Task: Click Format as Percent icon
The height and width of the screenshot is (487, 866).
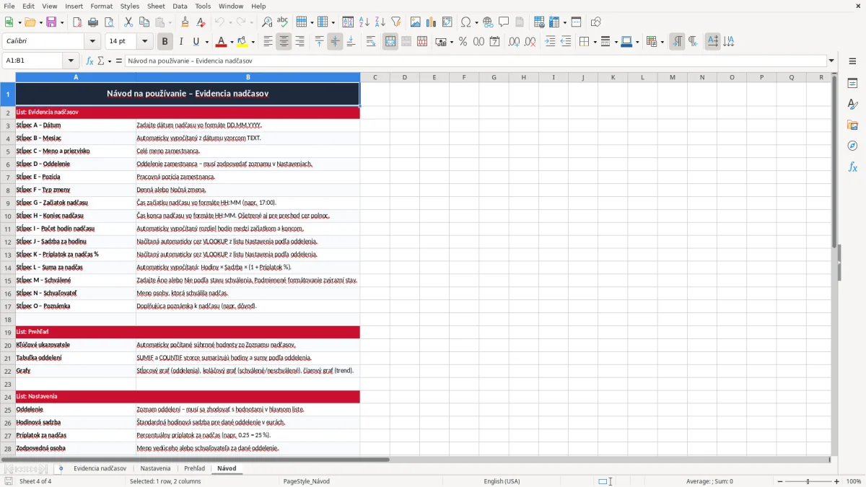Action: pos(463,42)
